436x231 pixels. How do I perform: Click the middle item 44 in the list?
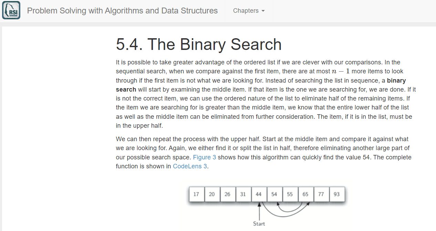259,194
